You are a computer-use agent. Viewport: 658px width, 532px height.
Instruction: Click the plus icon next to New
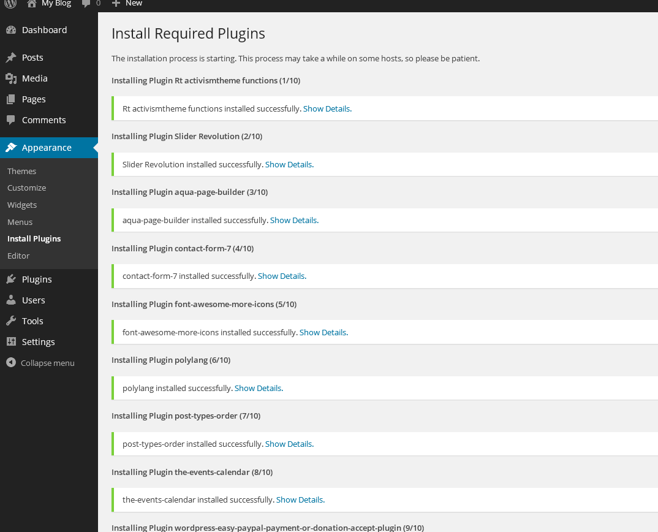(x=116, y=4)
